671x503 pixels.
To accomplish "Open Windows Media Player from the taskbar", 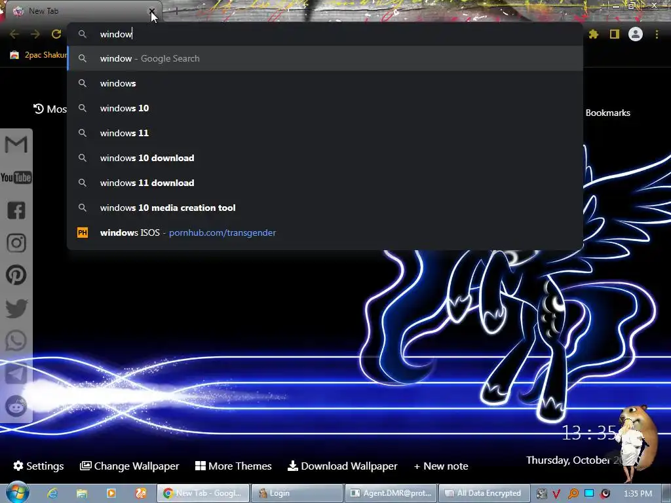I will (x=111, y=493).
